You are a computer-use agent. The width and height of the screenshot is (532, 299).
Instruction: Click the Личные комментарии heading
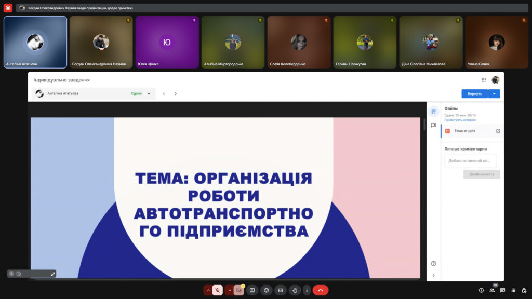pos(465,149)
